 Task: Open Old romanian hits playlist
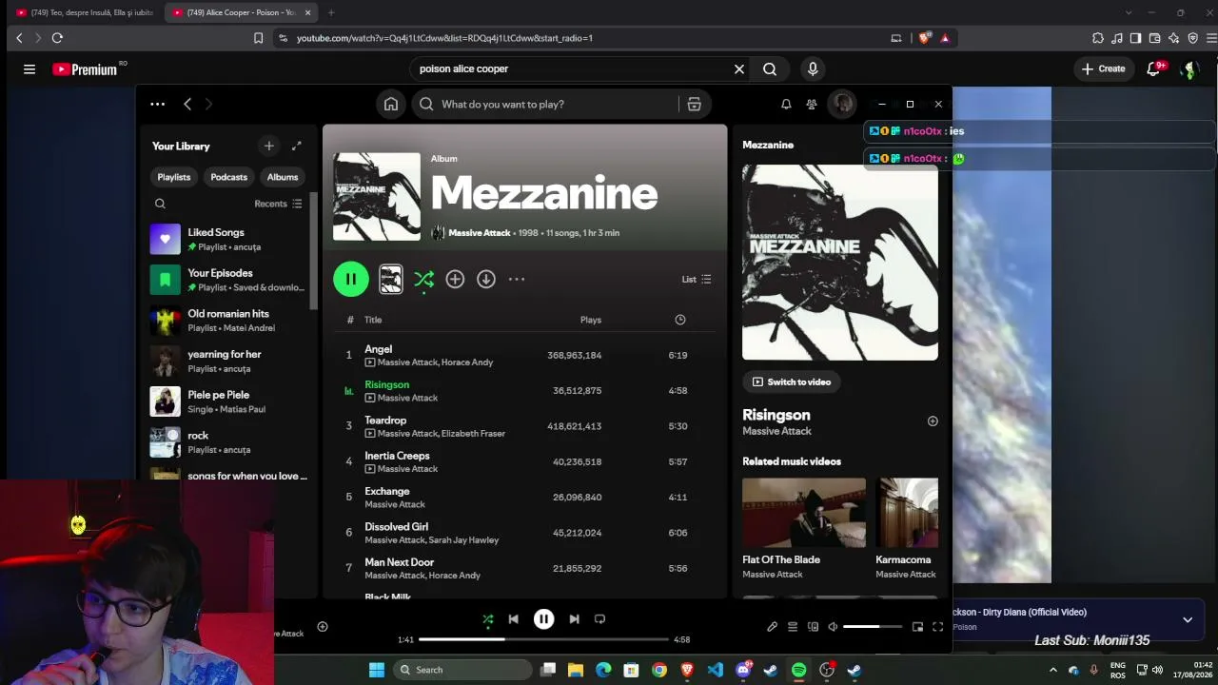click(x=226, y=321)
